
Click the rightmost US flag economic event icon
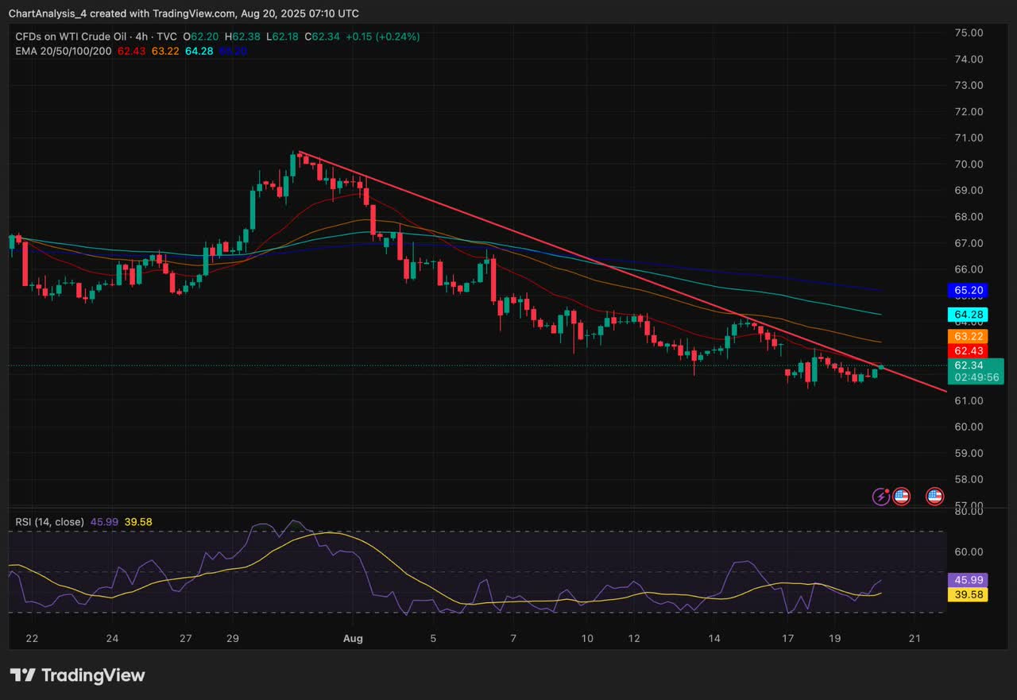(935, 497)
